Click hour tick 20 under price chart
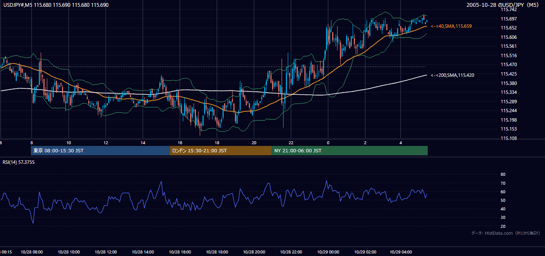Viewport: 545px width, 256px height. coord(254,143)
